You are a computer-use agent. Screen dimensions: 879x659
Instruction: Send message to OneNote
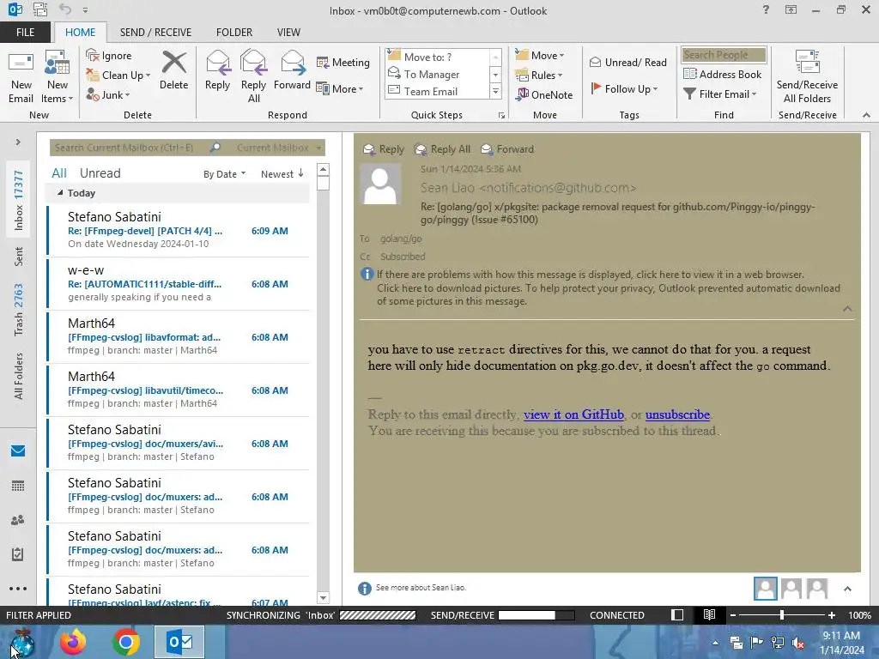pyautogui.click(x=544, y=94)
